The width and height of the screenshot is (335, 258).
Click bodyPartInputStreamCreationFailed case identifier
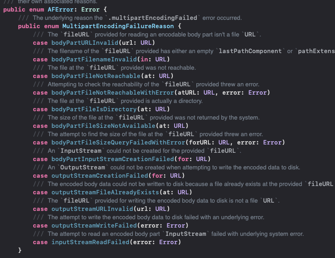coord(113,159)
